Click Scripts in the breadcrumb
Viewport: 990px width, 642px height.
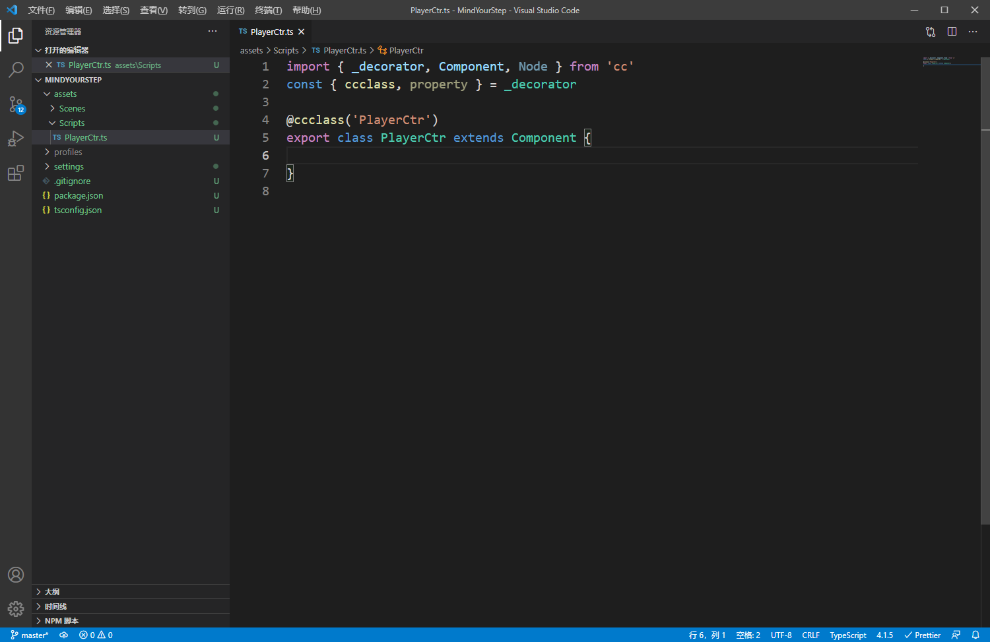286,50
